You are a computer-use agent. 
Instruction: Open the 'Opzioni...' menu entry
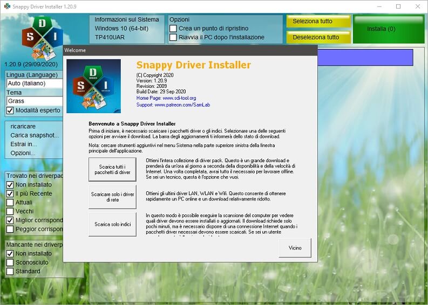point(23,153)
